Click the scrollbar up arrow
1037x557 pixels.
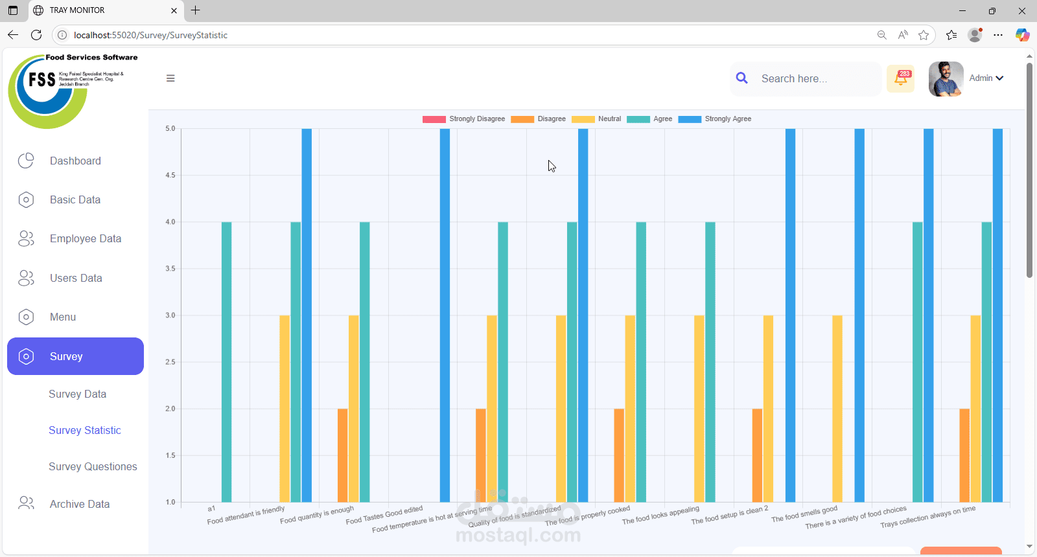pos(1029,56)
